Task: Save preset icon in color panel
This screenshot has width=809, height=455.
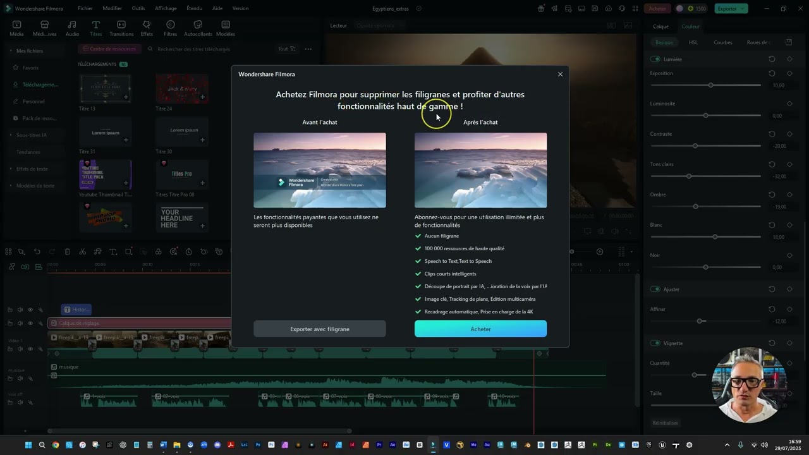Action: point(789,42)
